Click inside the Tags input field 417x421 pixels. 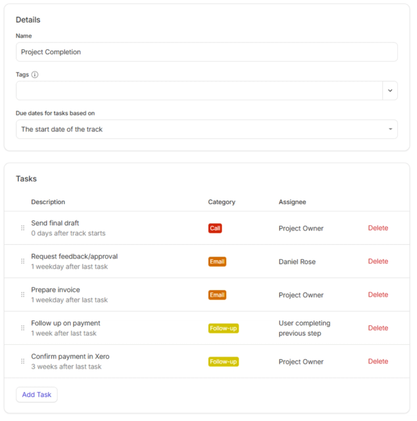click(199, 91)
